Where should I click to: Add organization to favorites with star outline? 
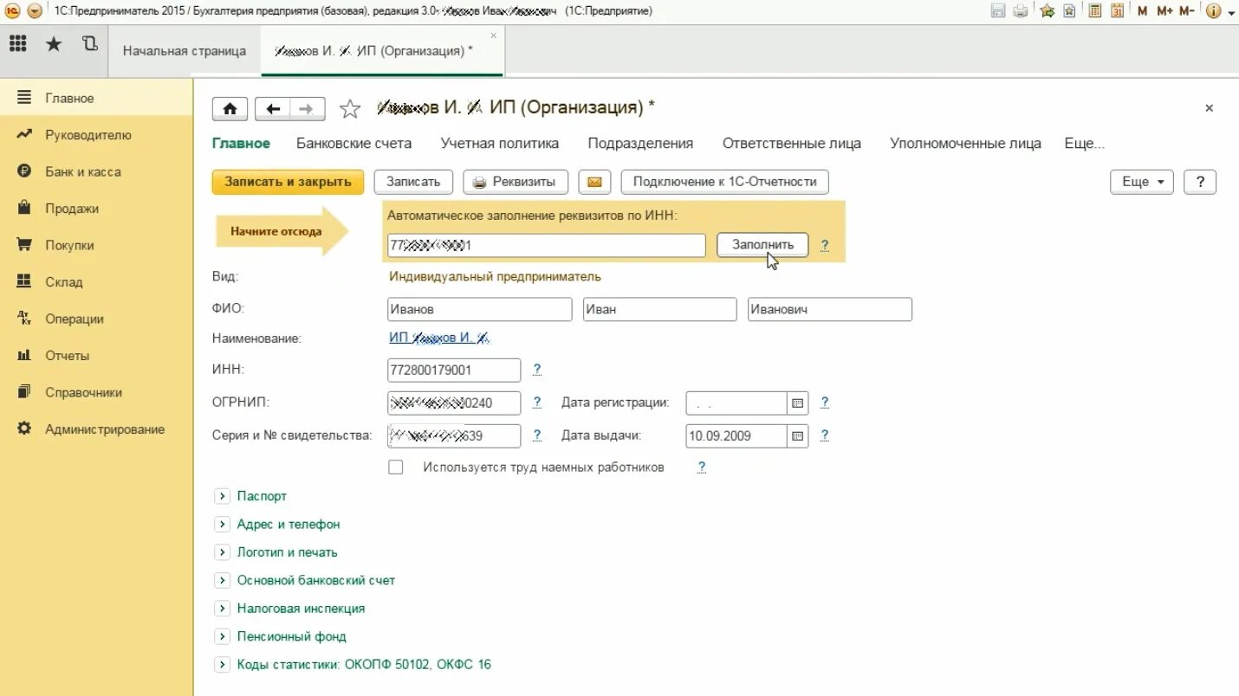[x=350, y=108]
